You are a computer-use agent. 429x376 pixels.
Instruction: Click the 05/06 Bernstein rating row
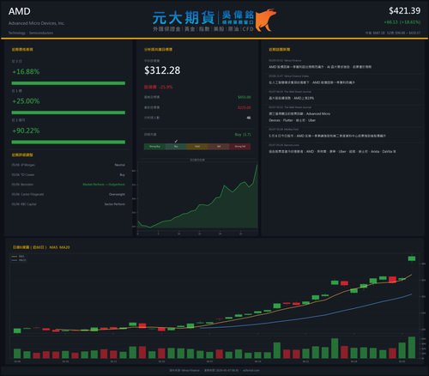(69, 185)
